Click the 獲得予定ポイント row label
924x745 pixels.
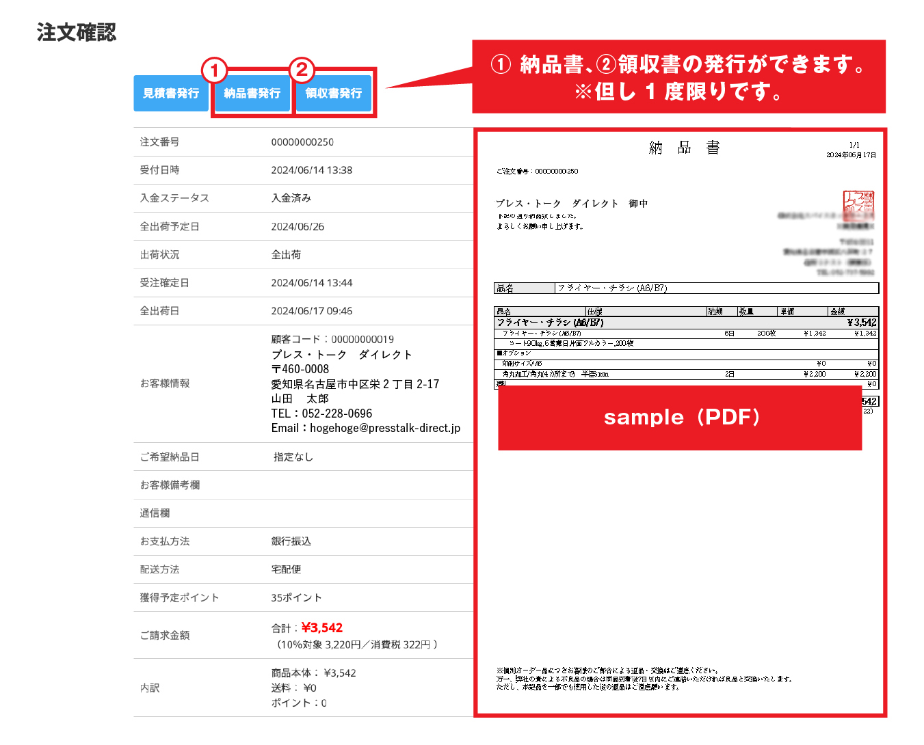(179, 597)
